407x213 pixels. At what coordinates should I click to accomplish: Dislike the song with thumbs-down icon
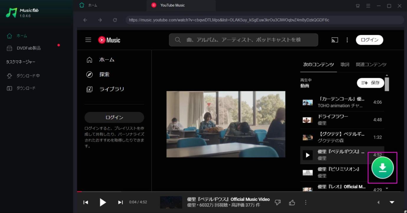(x=278, y=202)
